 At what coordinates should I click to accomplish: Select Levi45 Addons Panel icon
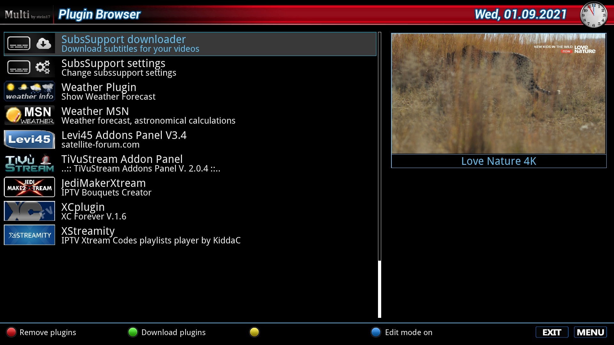pos(29,139)
